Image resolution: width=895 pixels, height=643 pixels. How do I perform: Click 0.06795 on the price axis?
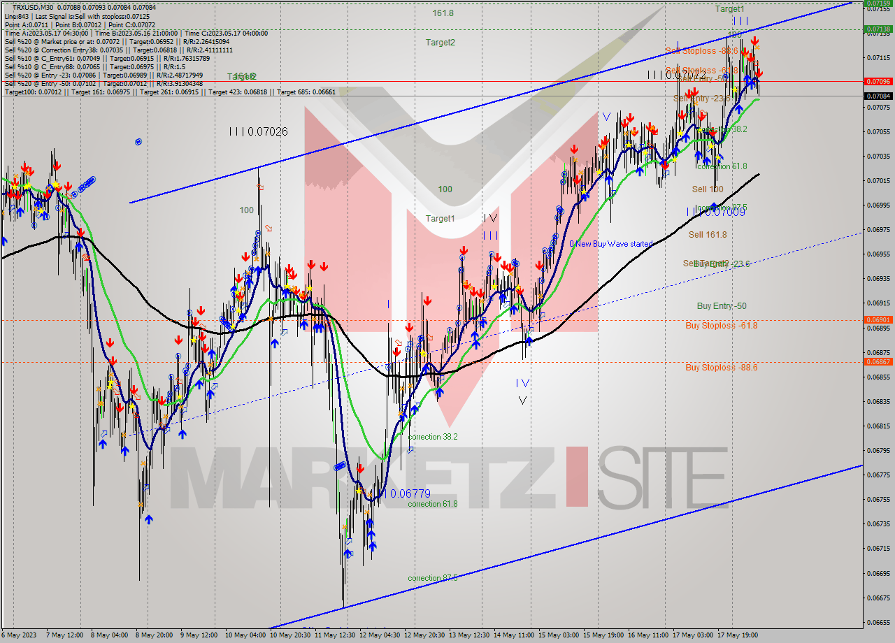pos(879,450)
